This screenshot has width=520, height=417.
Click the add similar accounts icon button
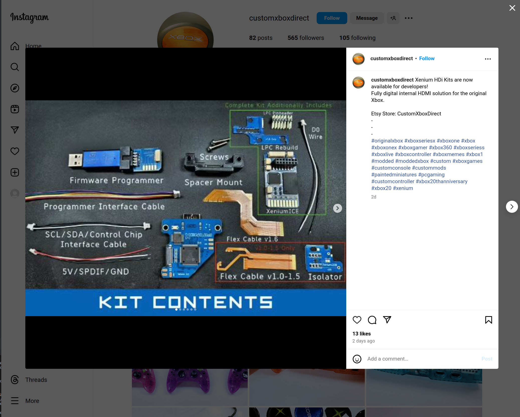393,18
